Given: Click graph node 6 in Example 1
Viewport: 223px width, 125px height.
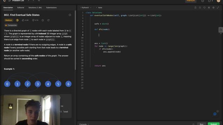Looking at the screenshot, I should 68,84.
